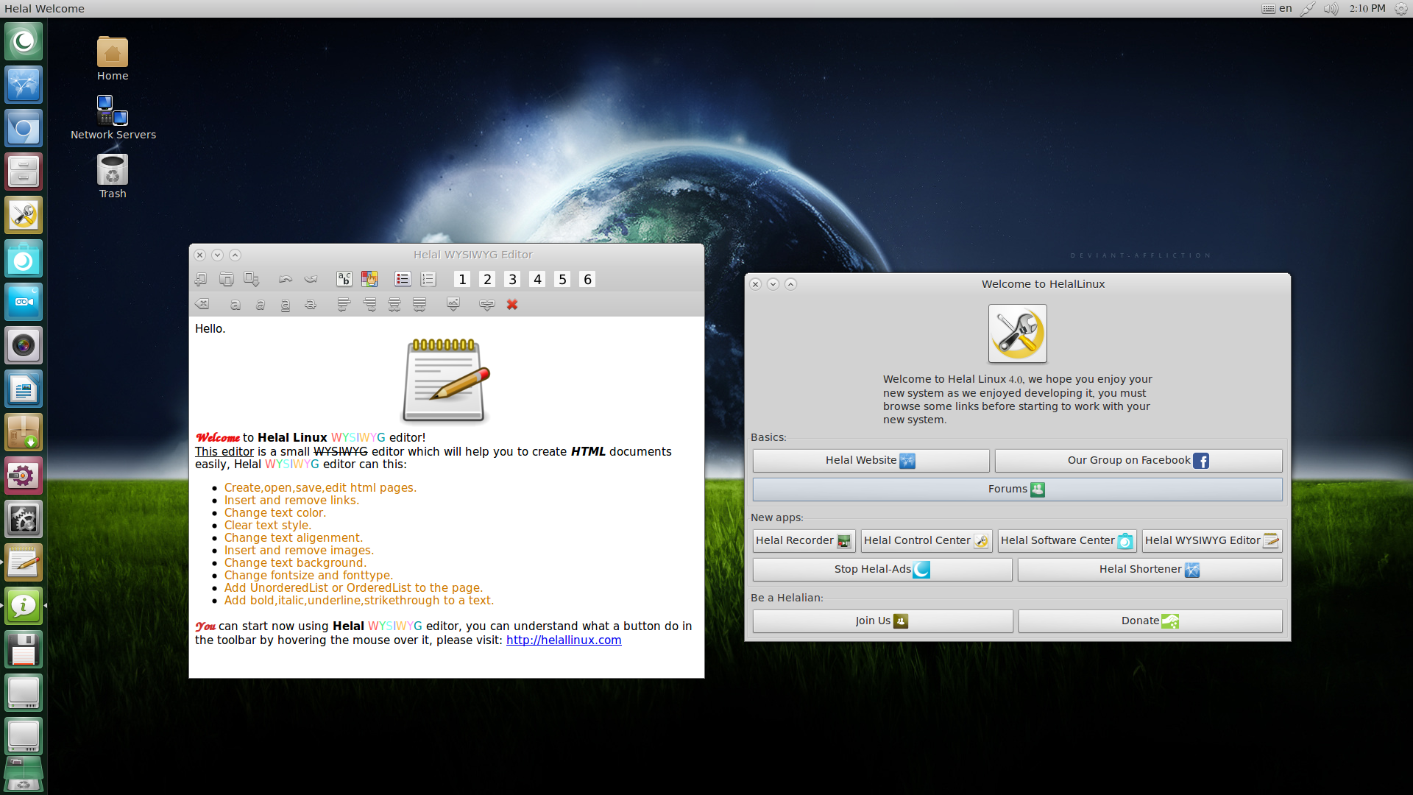The height and width of the screenshot is (795, 1413).
Task: Click the Helal WYSIWYG Editor menu title
Action: (x=472, y=254)
